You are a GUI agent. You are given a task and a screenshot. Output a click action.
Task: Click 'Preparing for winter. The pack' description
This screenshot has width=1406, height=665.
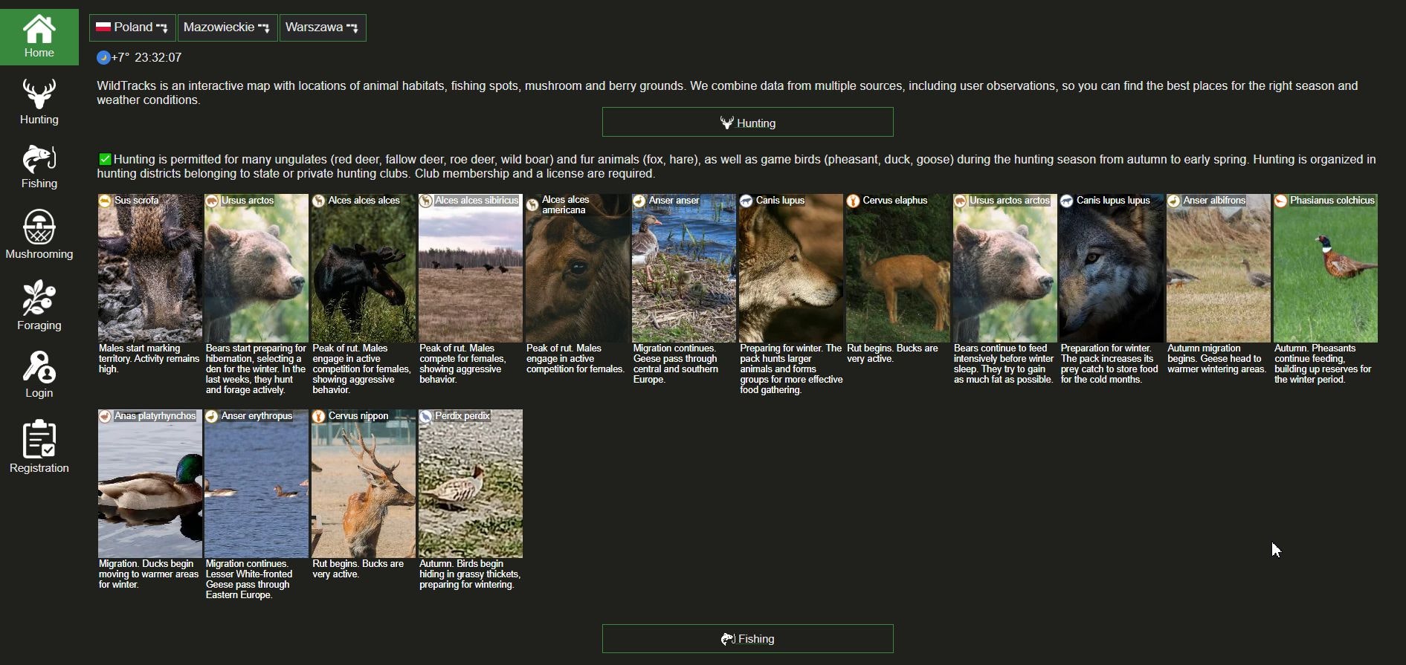(791, 369)
